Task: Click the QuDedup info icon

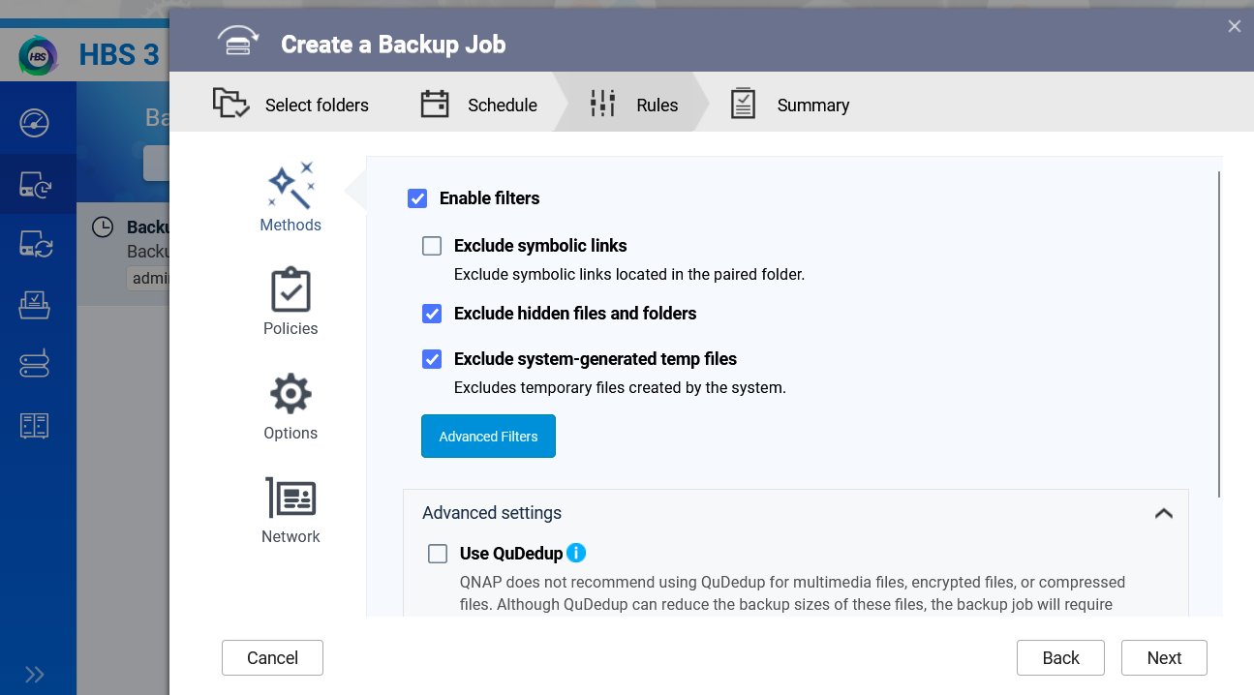Action: point(576,553)
